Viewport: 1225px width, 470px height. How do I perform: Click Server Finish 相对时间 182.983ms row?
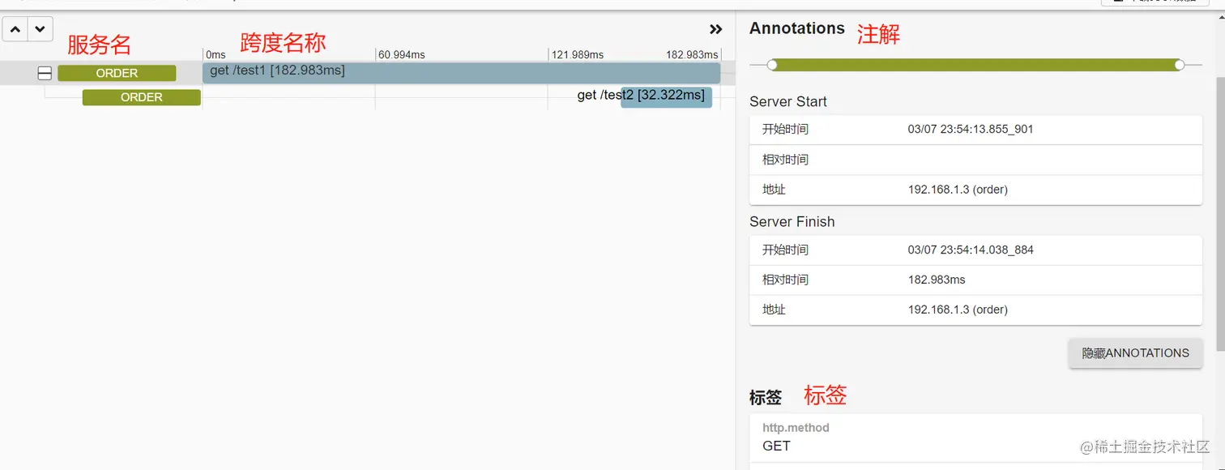point(975,280)
